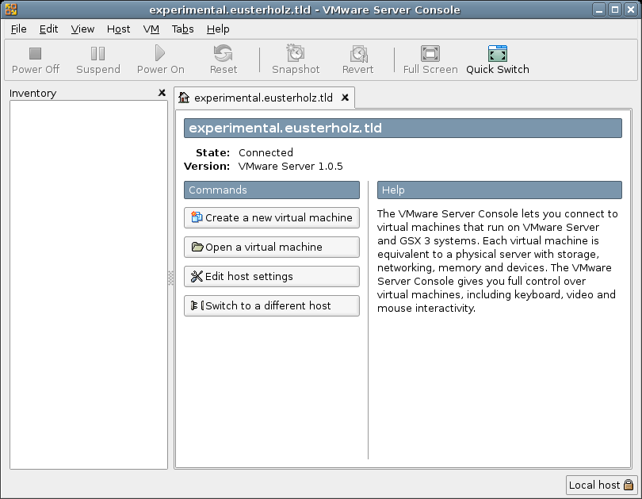Click the Power Off toolbar icon
642x499 pixels.
[35, 54]
